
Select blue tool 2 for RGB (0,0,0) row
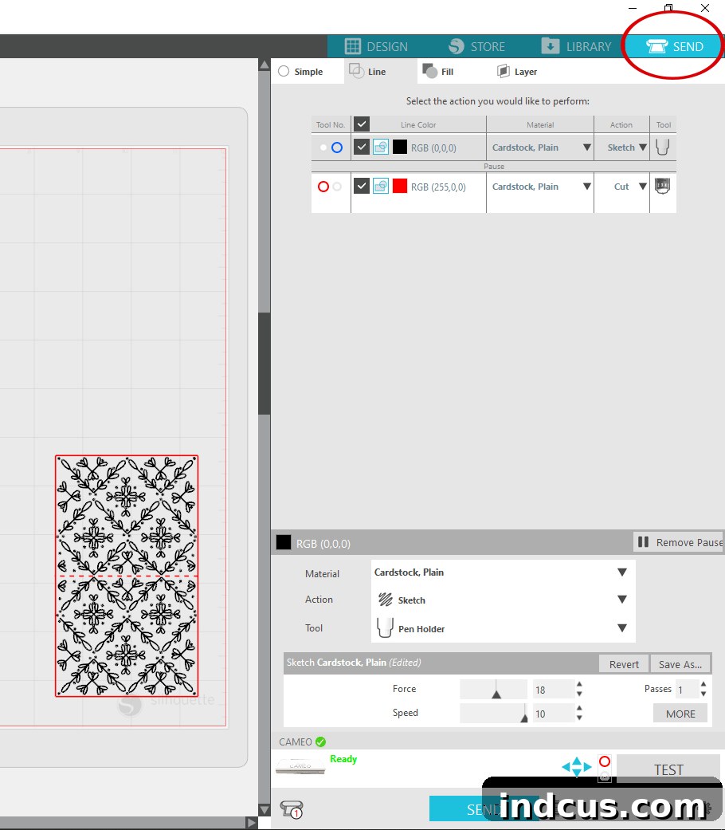[337, 148]
